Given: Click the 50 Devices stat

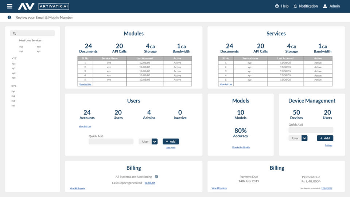Looking at the screenshot, I should (x=296, y=115).
